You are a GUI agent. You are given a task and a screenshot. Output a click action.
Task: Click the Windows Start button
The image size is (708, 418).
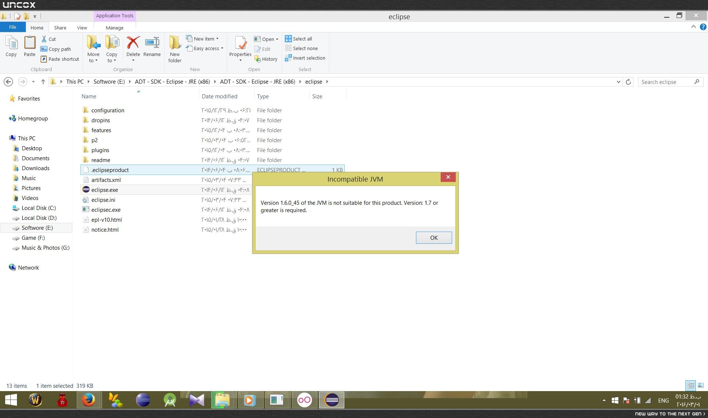pos(11,400)
